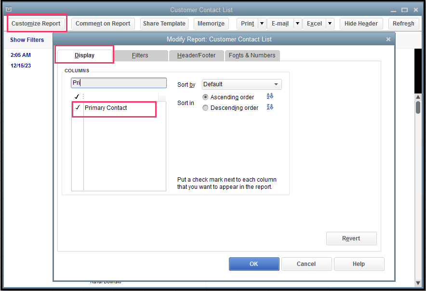Click the report scrollbar down arrow
The width and height of the screenshot is (426, 291).
pos(418,283)
